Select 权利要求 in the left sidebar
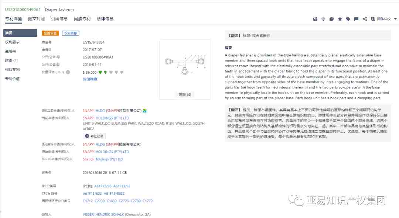399x218 pixels. [12, 42]
